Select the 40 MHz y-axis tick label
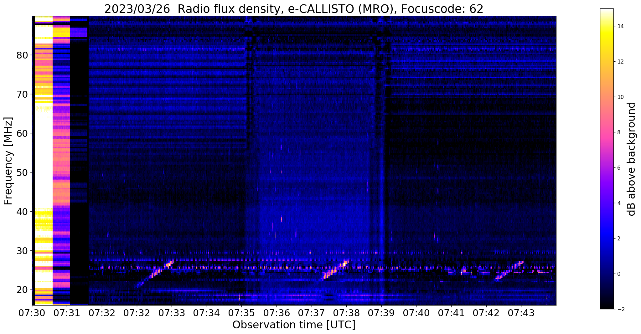This screenshot has width=641, height=334. [x=22, y=212]
